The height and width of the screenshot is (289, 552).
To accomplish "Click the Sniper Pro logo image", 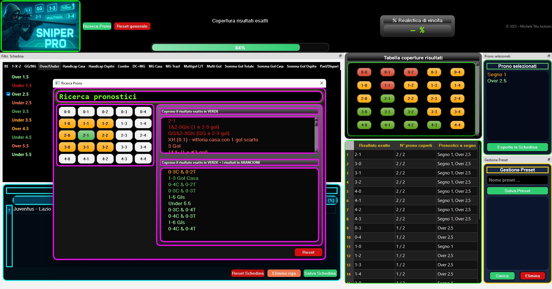I will 41,26.
